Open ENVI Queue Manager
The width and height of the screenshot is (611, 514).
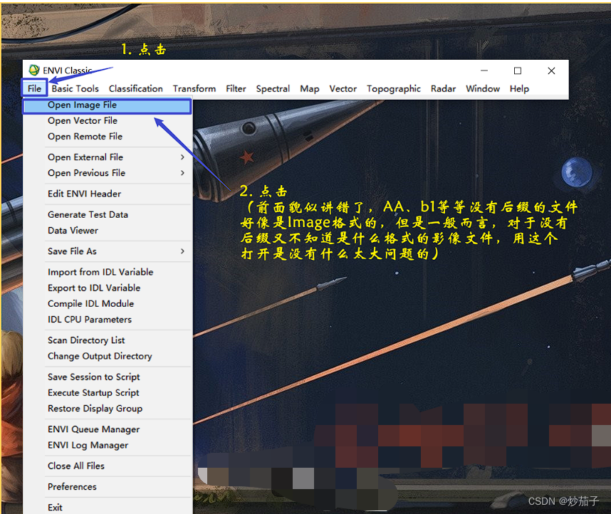pyautogui.click(x=107, y=429)
